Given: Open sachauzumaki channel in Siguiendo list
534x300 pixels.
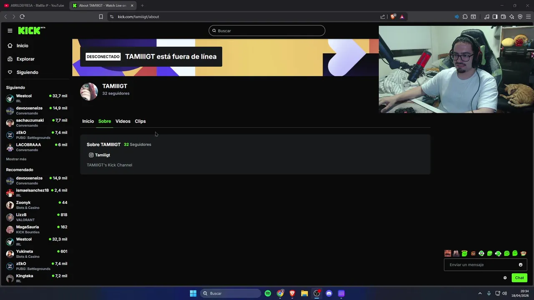Looking at the screenshot, I should pos(37,122).
